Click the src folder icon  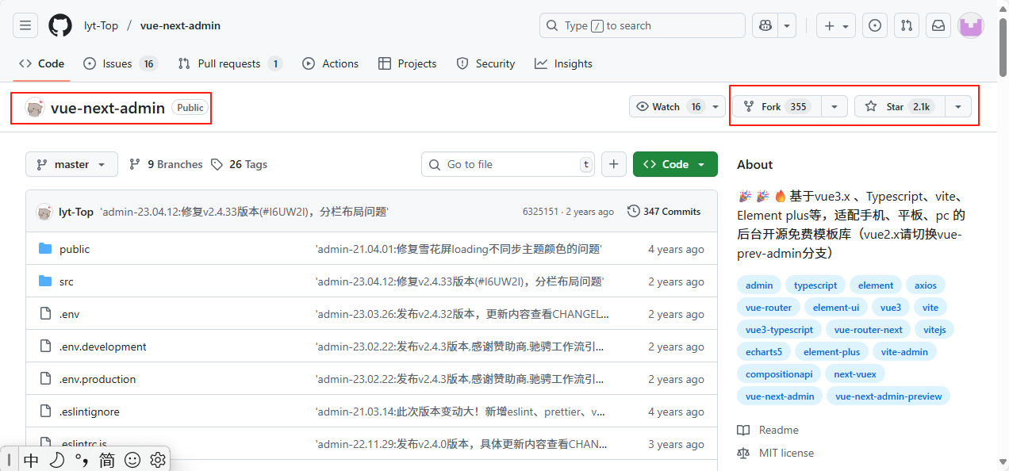coord(45,281)
